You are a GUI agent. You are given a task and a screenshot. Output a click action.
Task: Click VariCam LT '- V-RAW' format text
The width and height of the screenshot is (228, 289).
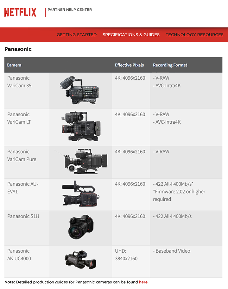[161, 114]
